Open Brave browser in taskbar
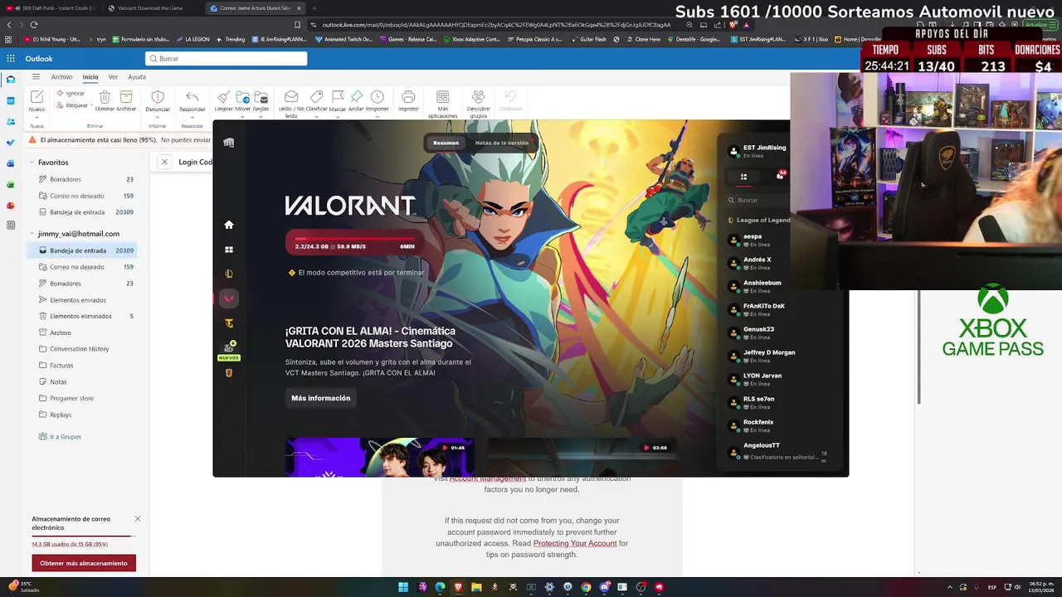Image resolution: width=1062 pixels, height=597 pixels. click(x=458, y=587)
